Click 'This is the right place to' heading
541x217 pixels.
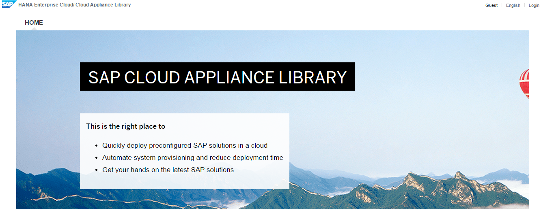click(126, 126)
